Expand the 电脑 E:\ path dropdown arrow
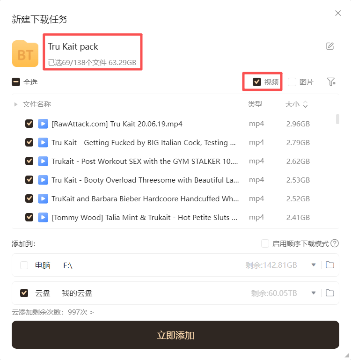The image size is (351, 360). [x=314, y=265]
